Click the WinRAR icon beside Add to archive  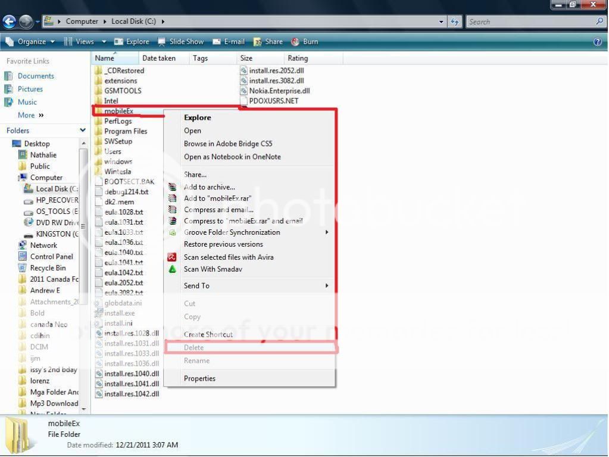[173, 187]
